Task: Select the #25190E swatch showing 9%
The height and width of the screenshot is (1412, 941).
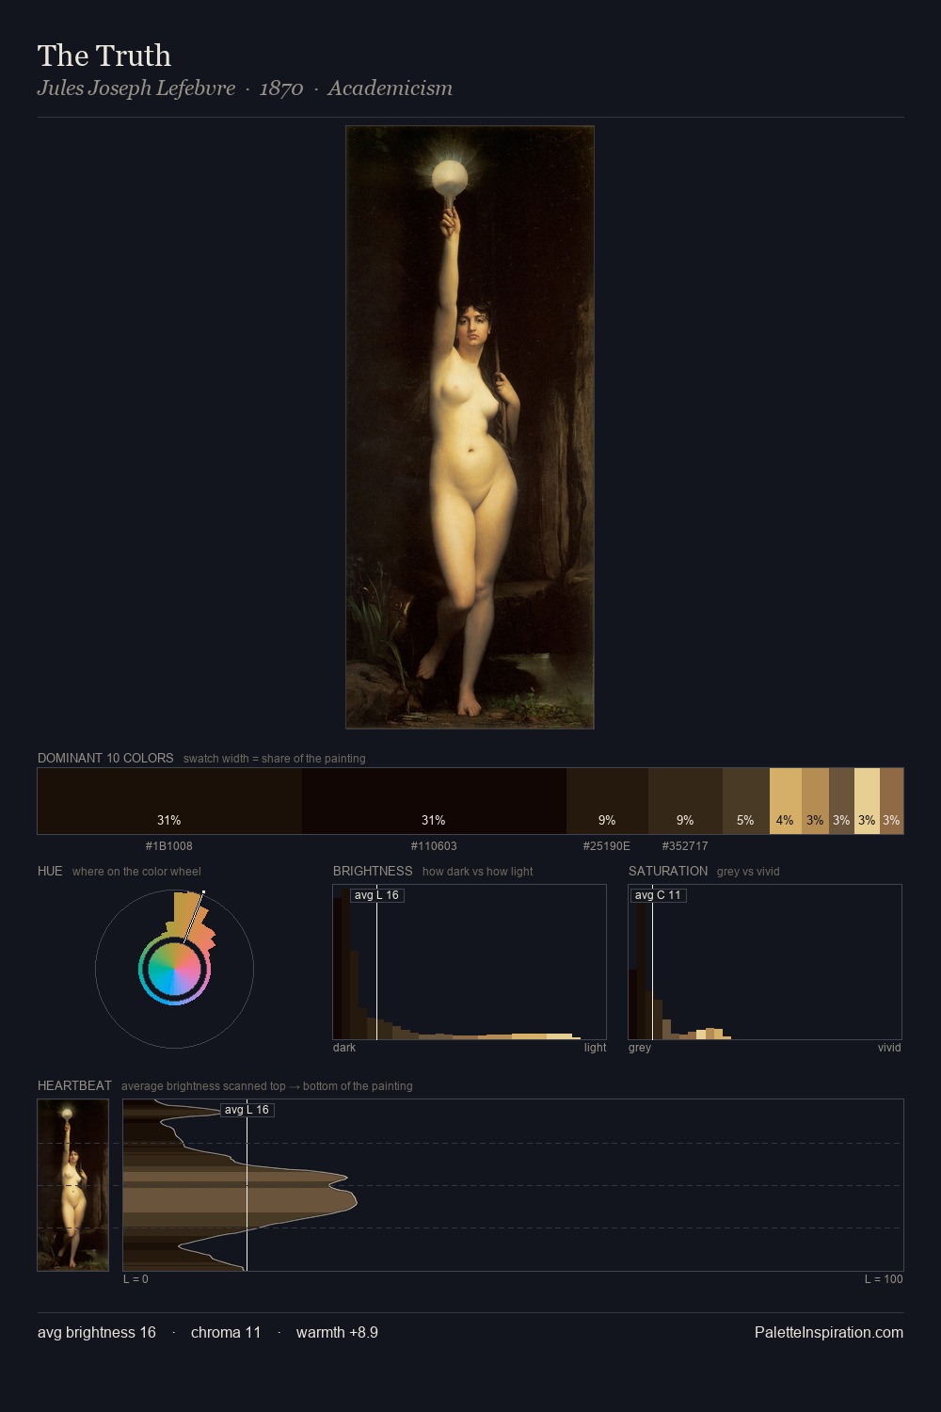Action: [607, 801]
